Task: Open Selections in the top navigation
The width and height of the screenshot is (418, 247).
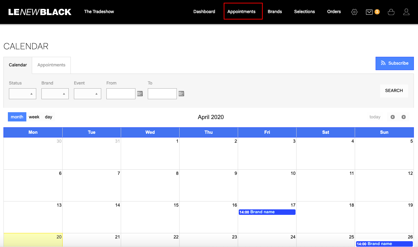Action: click(x=304, y=12)
